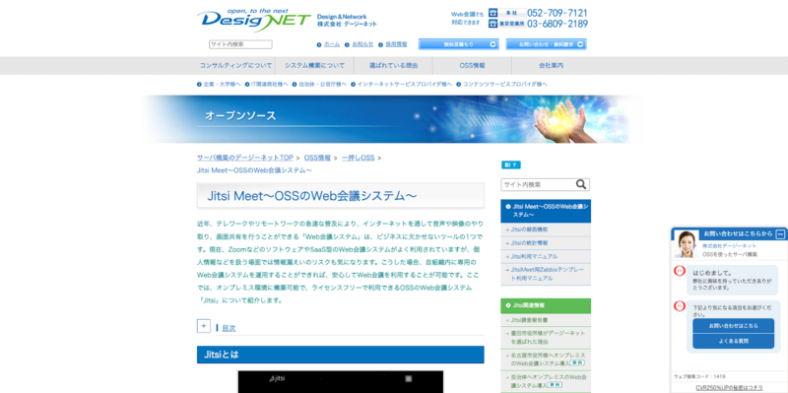Open the システム構築について menu

(314, 65)
